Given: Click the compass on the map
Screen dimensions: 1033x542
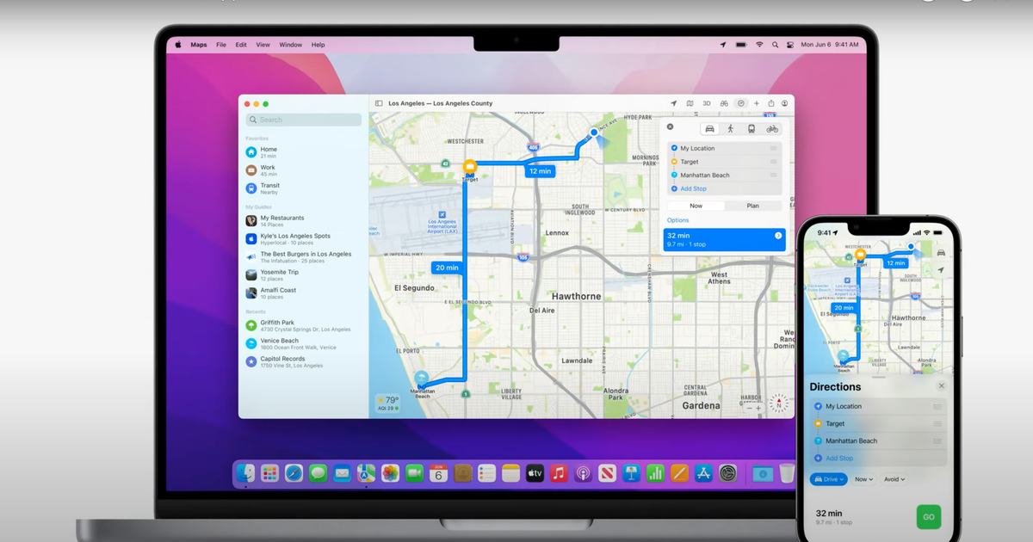Looking at the screenshot, I should click(x=778, y=403).
